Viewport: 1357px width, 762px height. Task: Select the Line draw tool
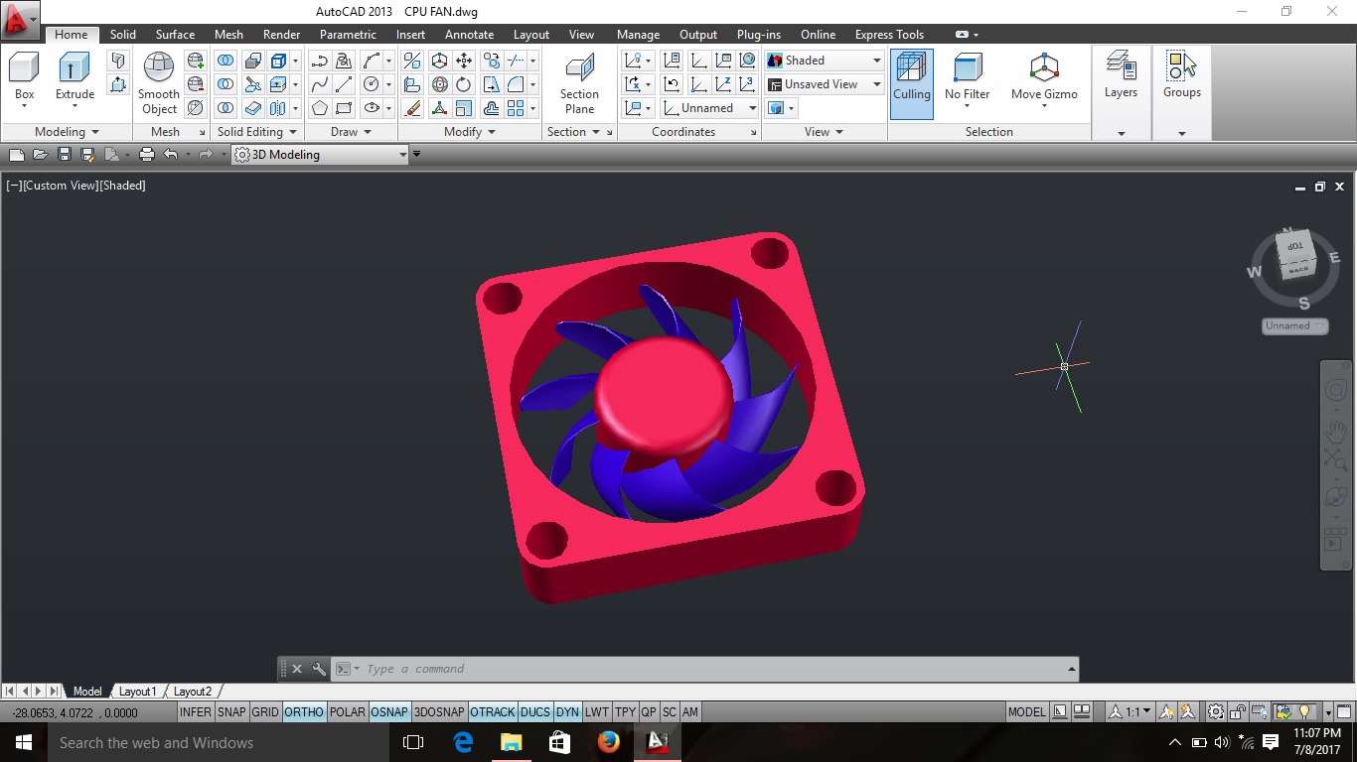(344, 84)
